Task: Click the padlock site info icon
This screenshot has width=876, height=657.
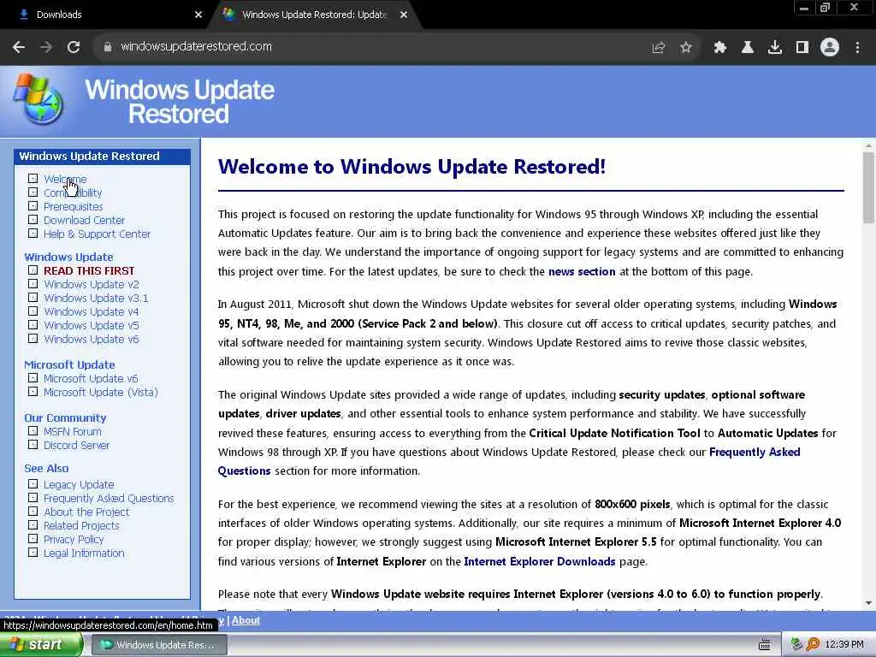Action: pos(107,47)
